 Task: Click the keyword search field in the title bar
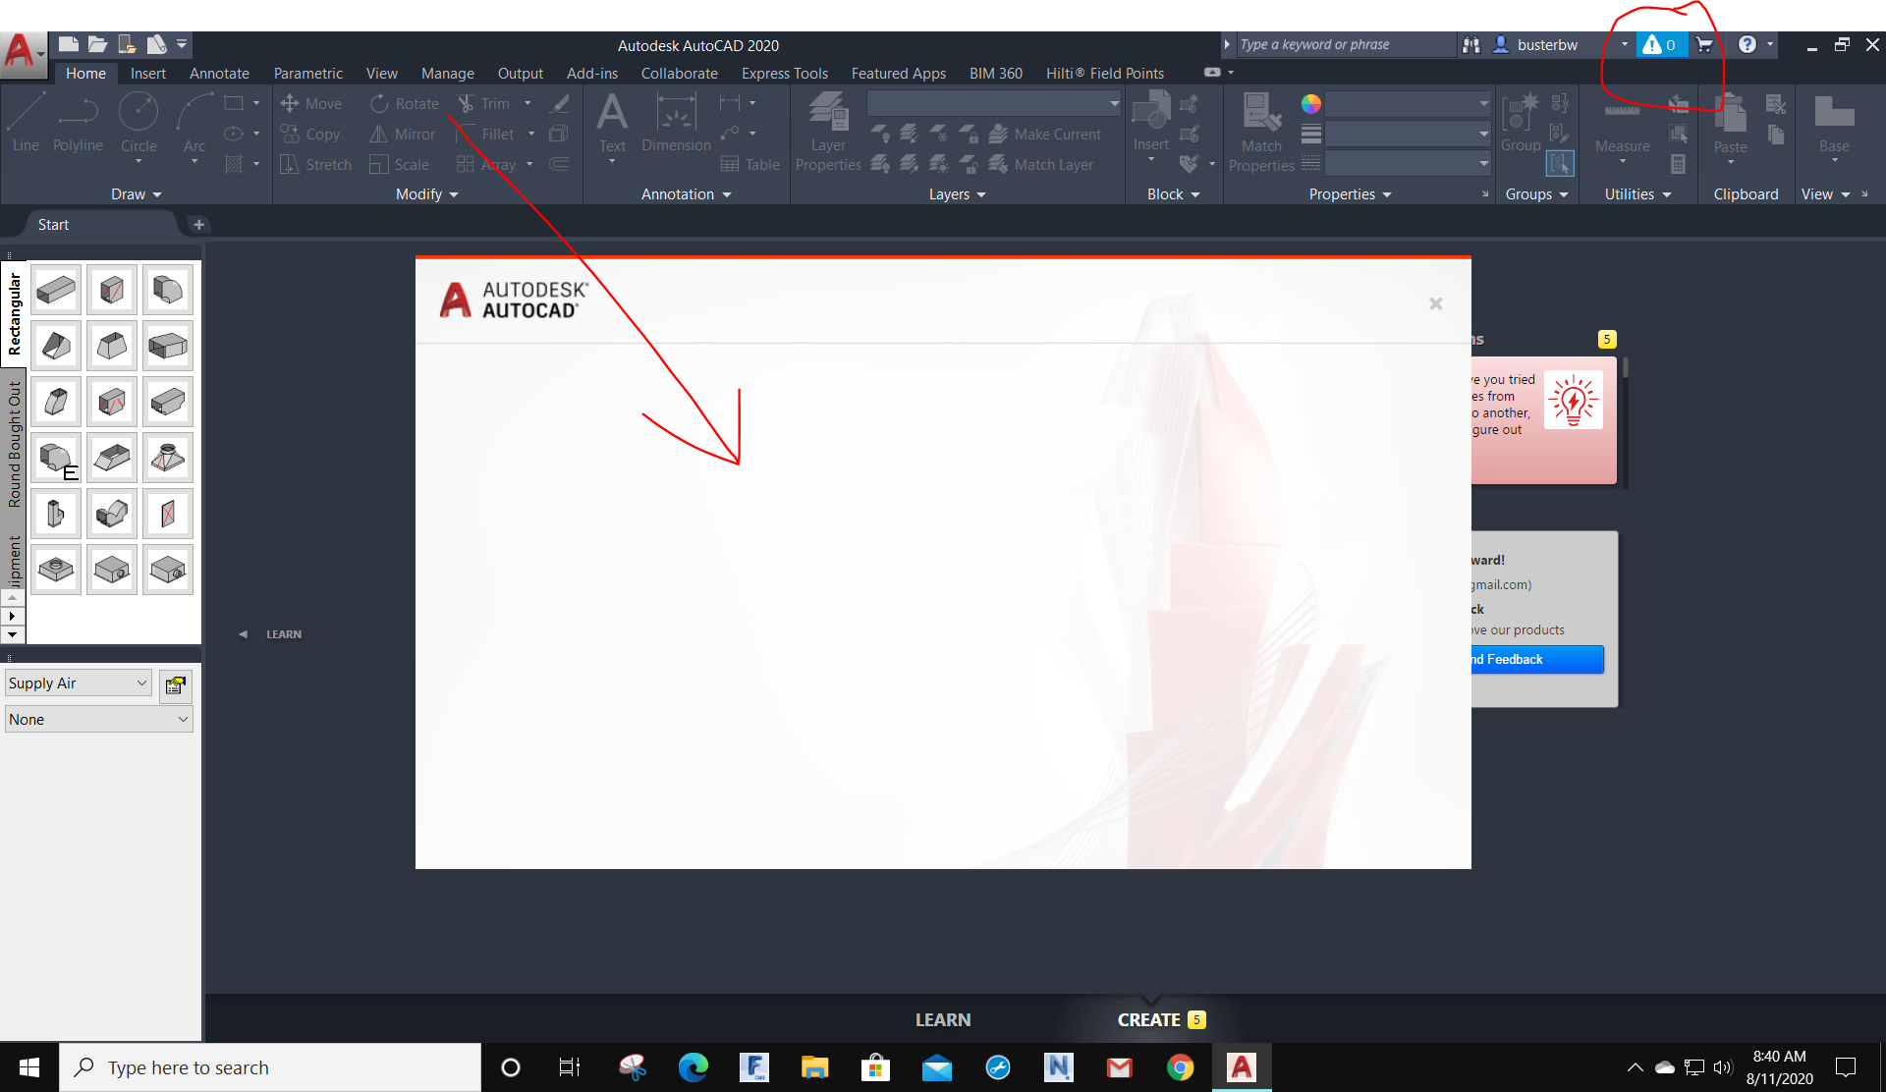pos(1346,44)
